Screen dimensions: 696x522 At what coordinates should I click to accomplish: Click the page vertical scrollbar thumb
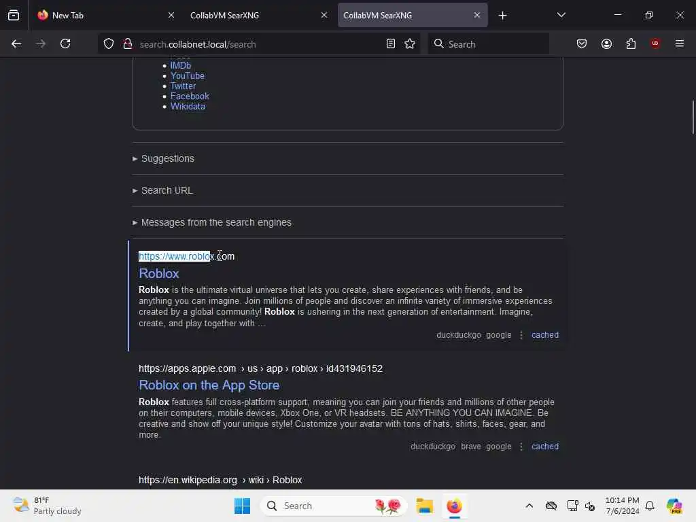tap(693, 117)
